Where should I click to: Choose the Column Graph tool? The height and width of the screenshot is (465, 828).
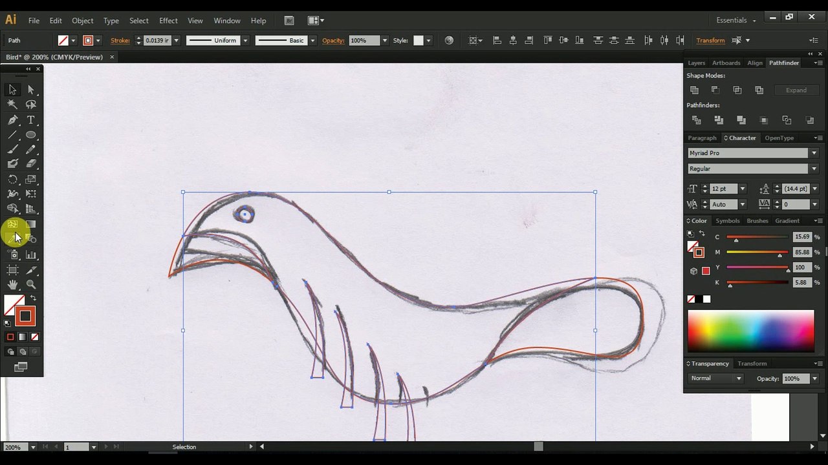pyautogui.click(x=31, y=254)
